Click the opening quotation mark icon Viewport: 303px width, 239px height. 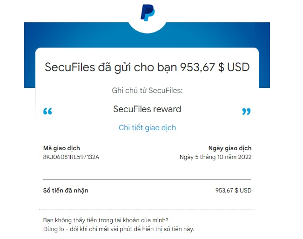[47, 111]
